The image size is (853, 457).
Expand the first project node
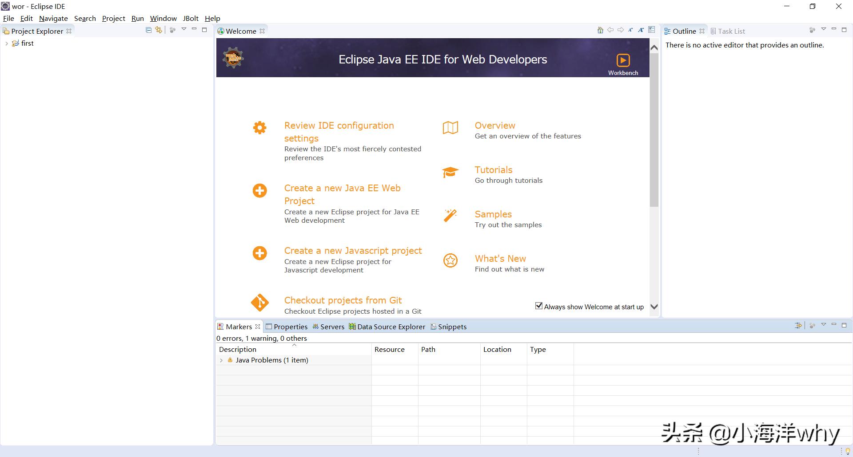[x=6, y=43]
